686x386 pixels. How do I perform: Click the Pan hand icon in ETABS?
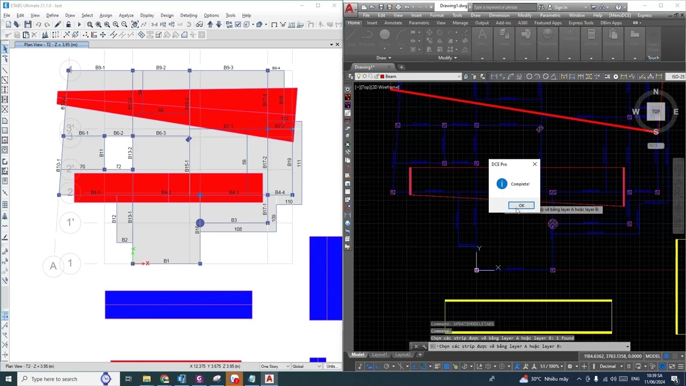point(135,25)
